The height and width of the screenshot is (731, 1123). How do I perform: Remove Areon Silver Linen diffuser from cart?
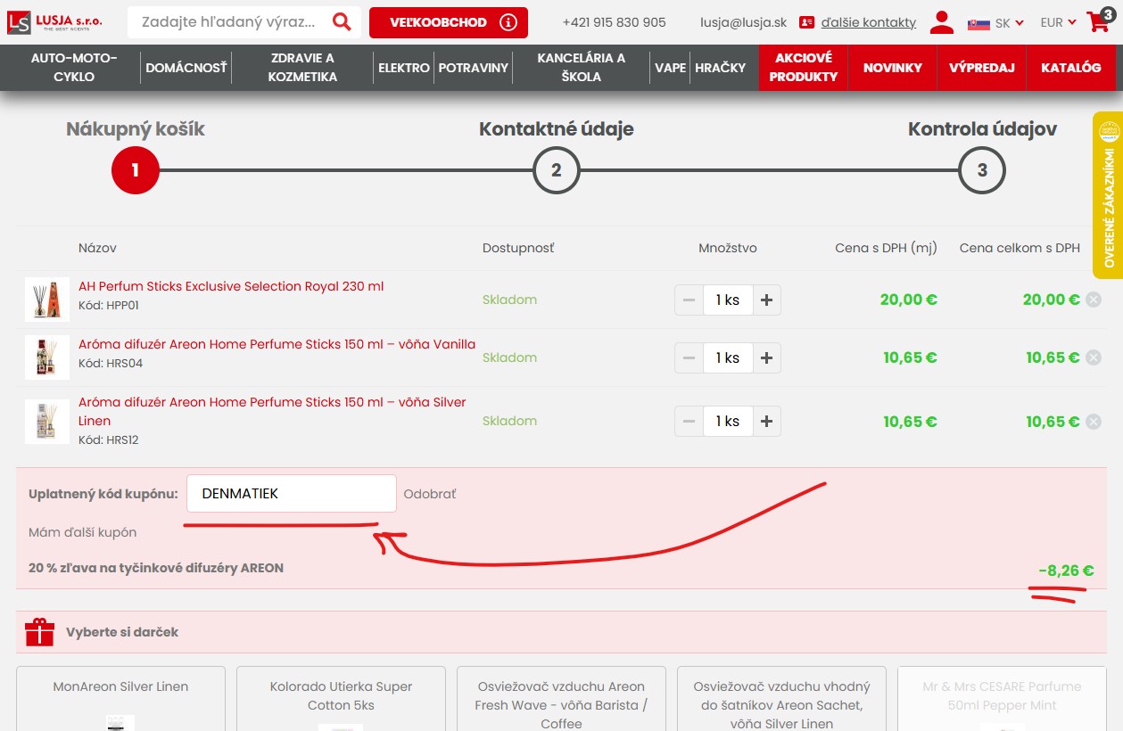tap(1094, 422)
